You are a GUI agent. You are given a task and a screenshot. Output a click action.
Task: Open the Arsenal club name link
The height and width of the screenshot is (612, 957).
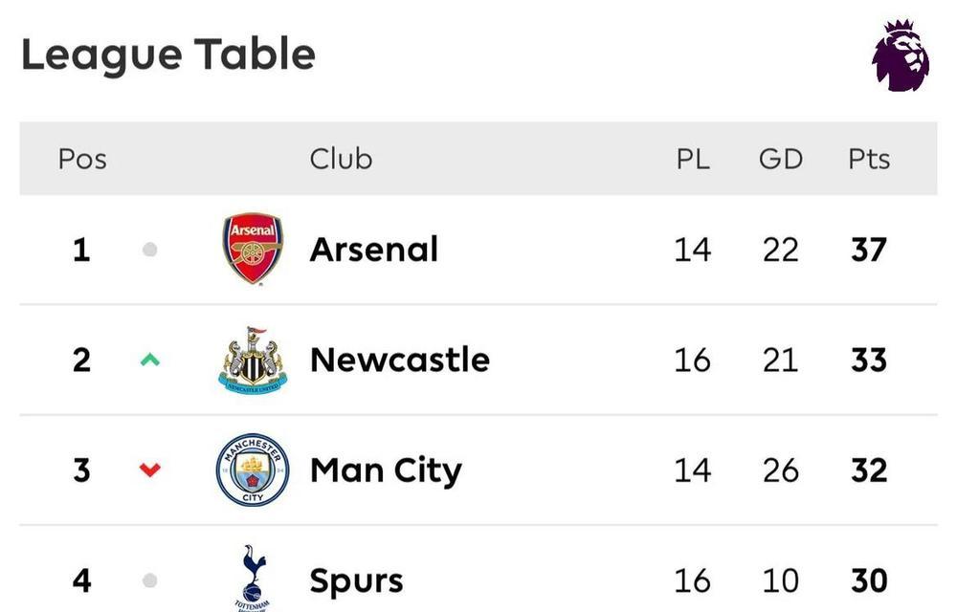[373, 250]
